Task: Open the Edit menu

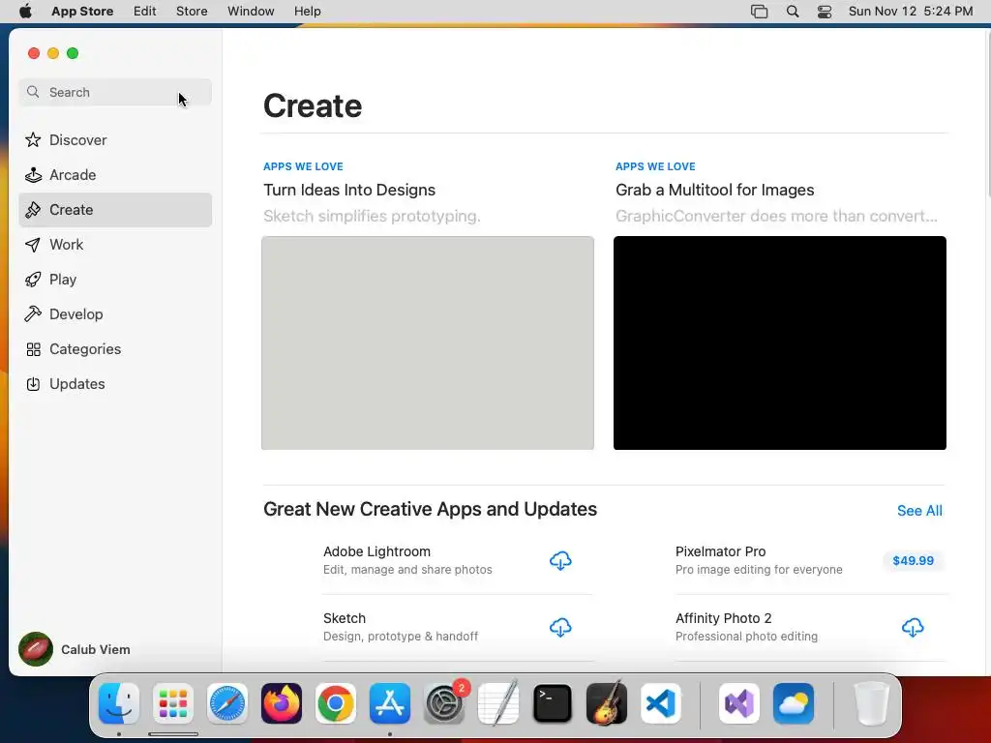Action: coord(145,12)
